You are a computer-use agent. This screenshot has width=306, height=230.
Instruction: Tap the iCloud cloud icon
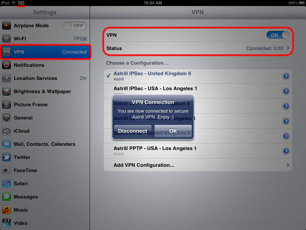click(7, 131)
